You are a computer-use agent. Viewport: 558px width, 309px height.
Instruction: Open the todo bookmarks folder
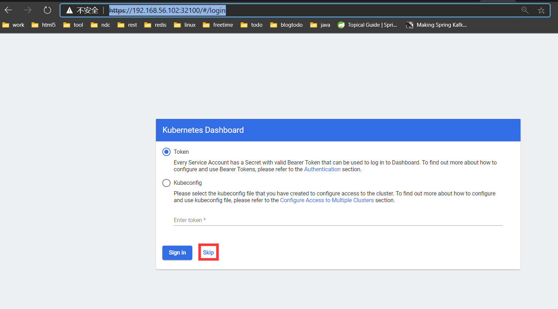coord(252,25)
